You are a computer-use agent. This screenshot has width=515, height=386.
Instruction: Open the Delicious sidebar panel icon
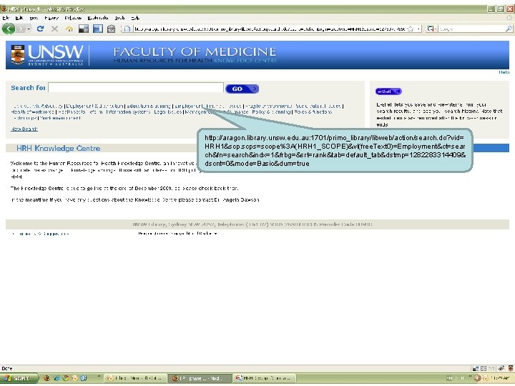(97, 29)
